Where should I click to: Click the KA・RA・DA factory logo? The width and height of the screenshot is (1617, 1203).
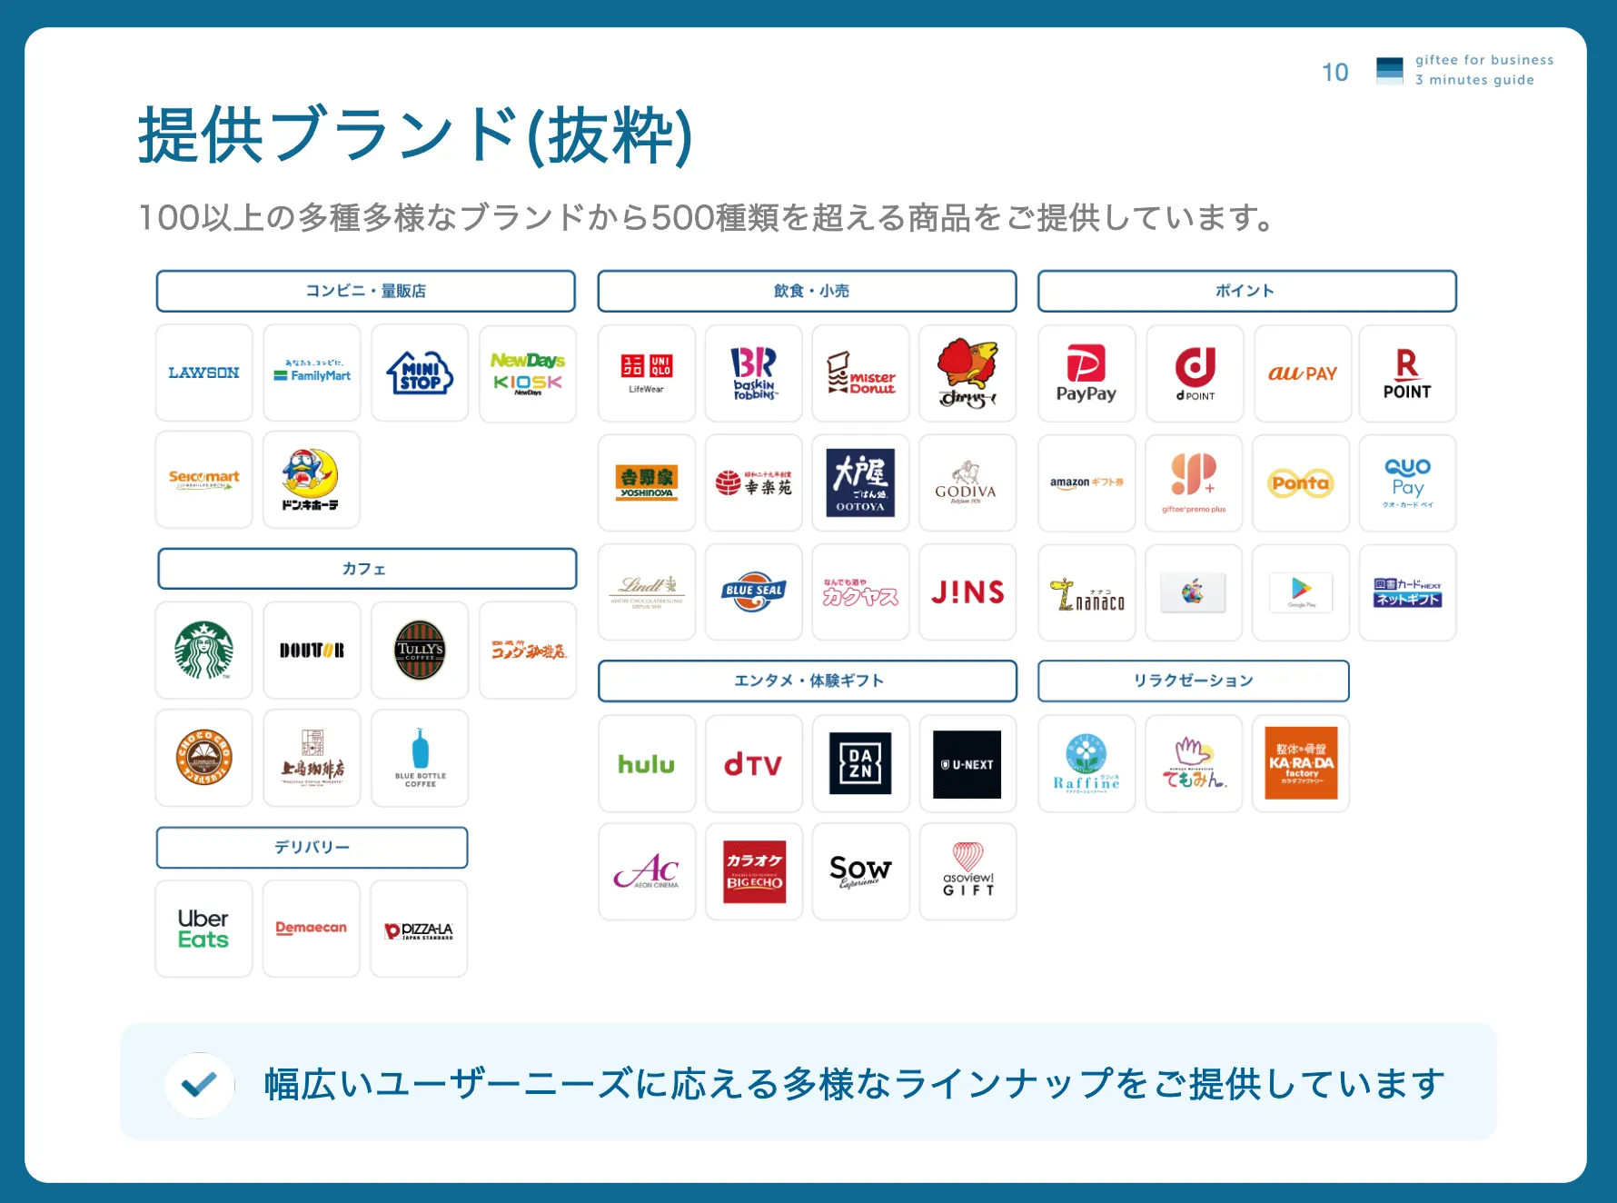[1301, 763]
